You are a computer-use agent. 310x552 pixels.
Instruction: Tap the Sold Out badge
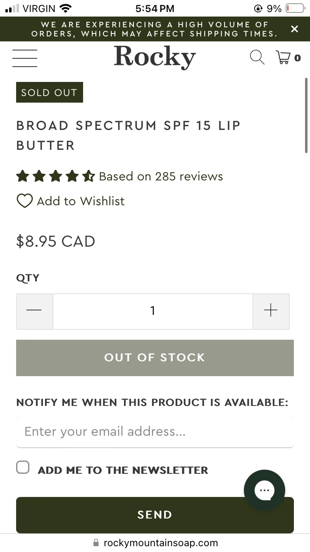[50, 92]
